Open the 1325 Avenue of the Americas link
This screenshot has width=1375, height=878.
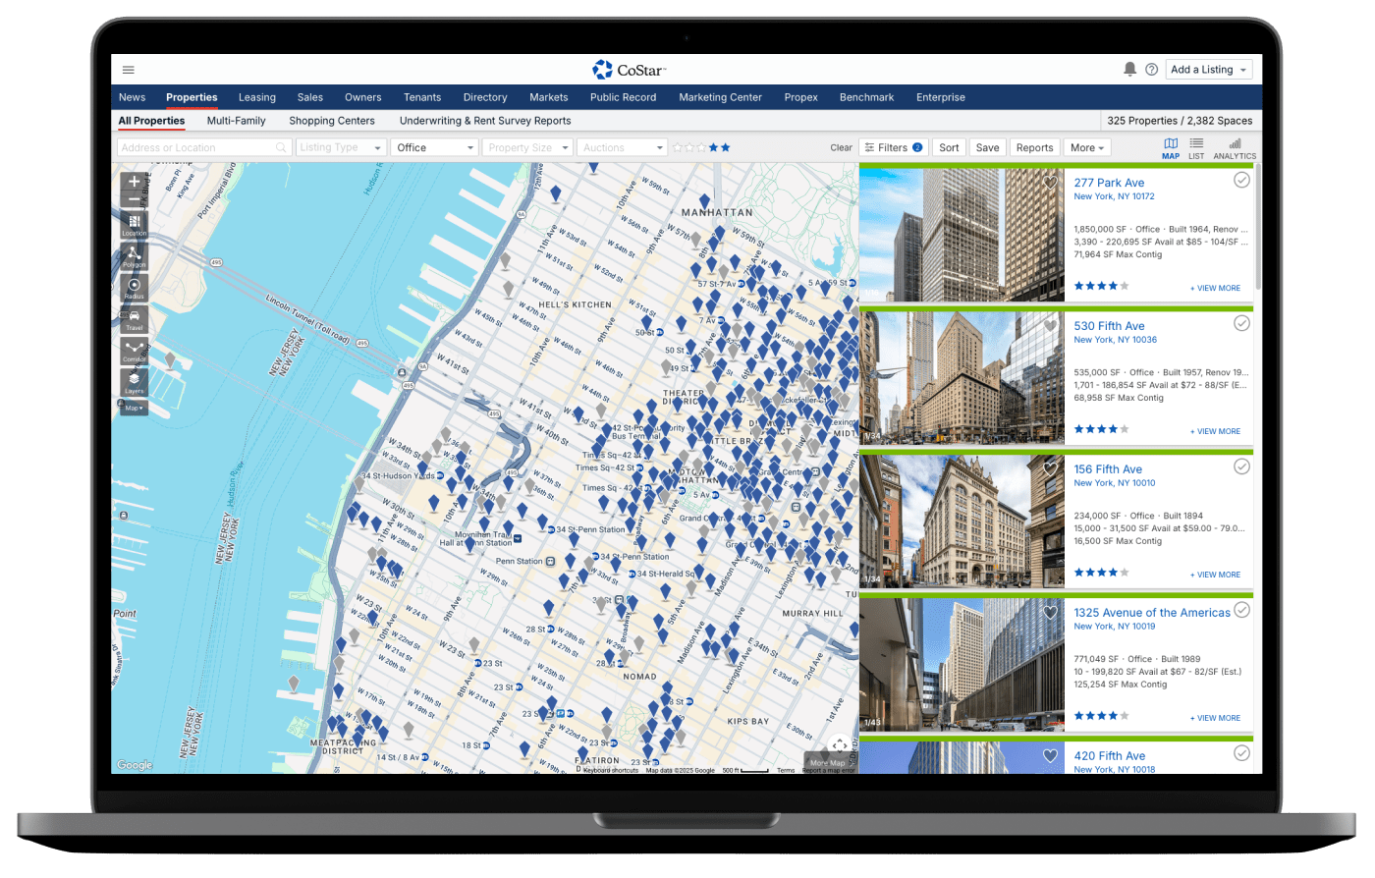point(1151,613)
